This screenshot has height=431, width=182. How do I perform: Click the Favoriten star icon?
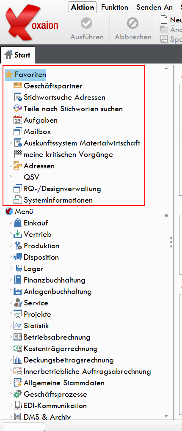pyautogui.click(x=9, y=74)
